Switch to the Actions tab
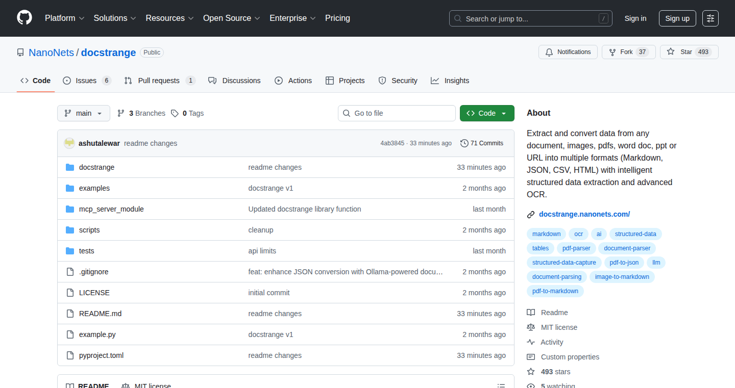The image size is (735, 388). tap(293, 81)
